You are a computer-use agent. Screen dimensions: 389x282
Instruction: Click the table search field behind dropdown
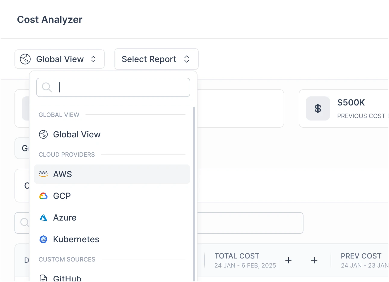click(x=250, y=223)
